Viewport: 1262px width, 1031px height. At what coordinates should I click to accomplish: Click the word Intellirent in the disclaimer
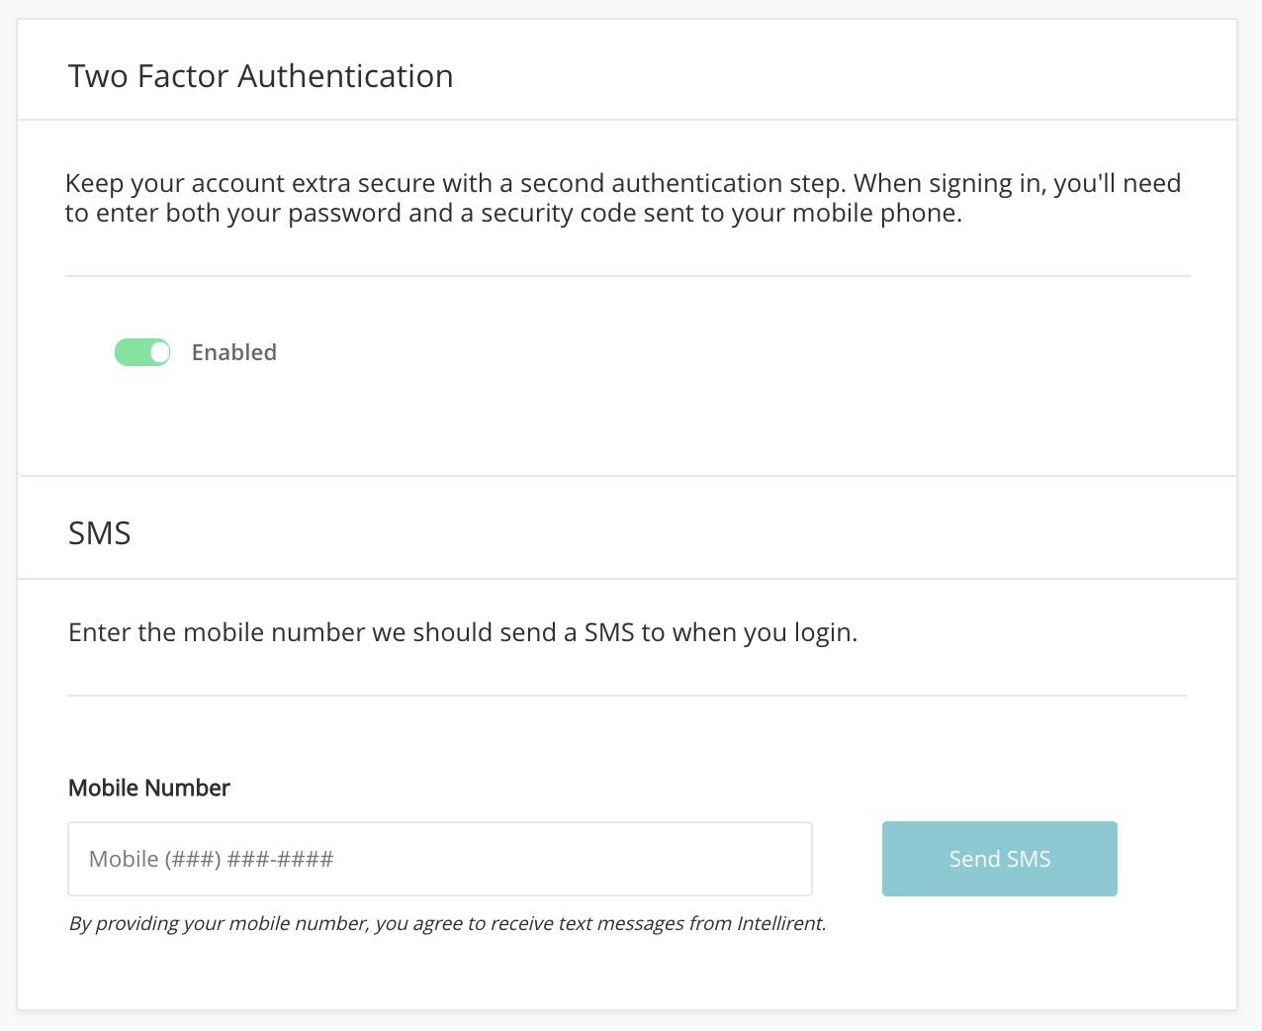click(780, 924)
